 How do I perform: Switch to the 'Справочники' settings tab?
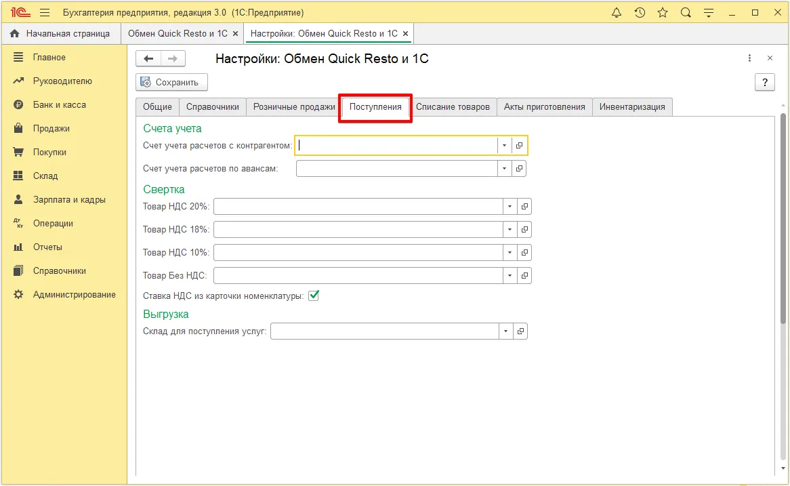213,107
